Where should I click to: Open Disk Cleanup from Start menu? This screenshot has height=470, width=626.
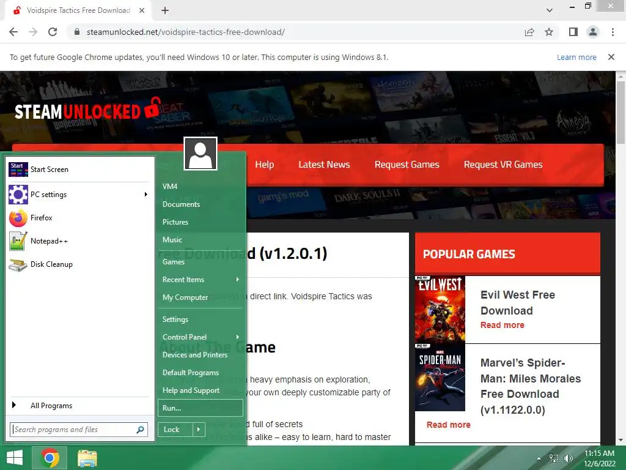[x=79, y=264]
